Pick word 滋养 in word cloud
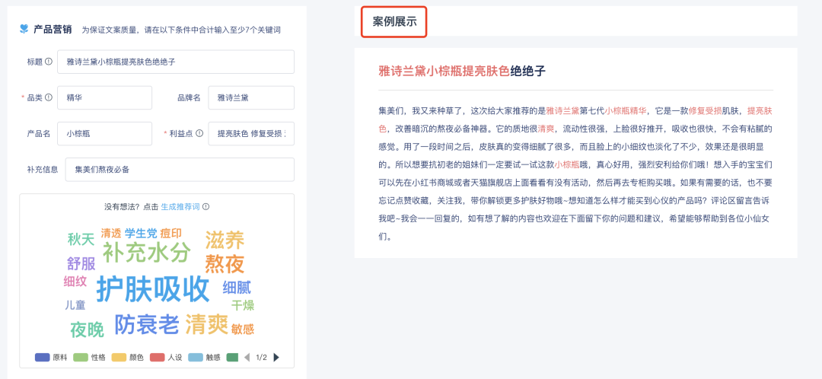822x379 pixels. [225, 240]
